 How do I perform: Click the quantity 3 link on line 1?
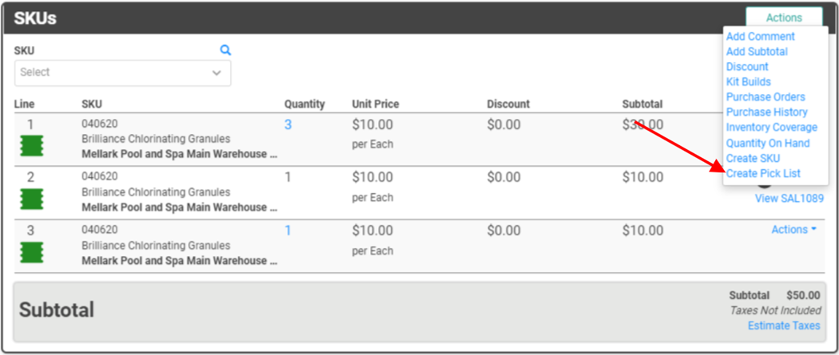tap(288, 125)
